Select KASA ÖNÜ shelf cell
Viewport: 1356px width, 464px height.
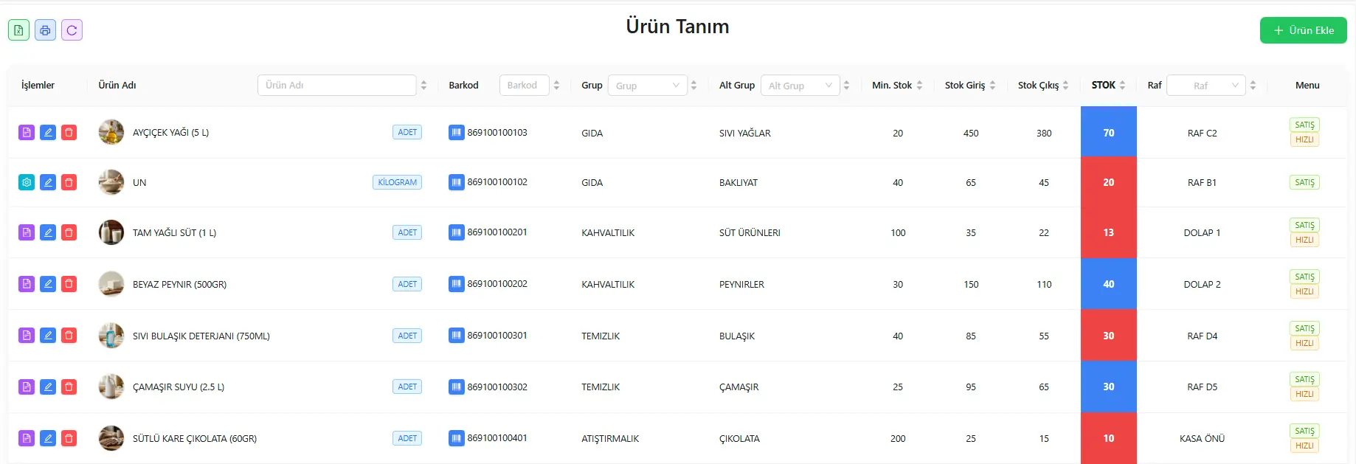tap(1202, 438)
